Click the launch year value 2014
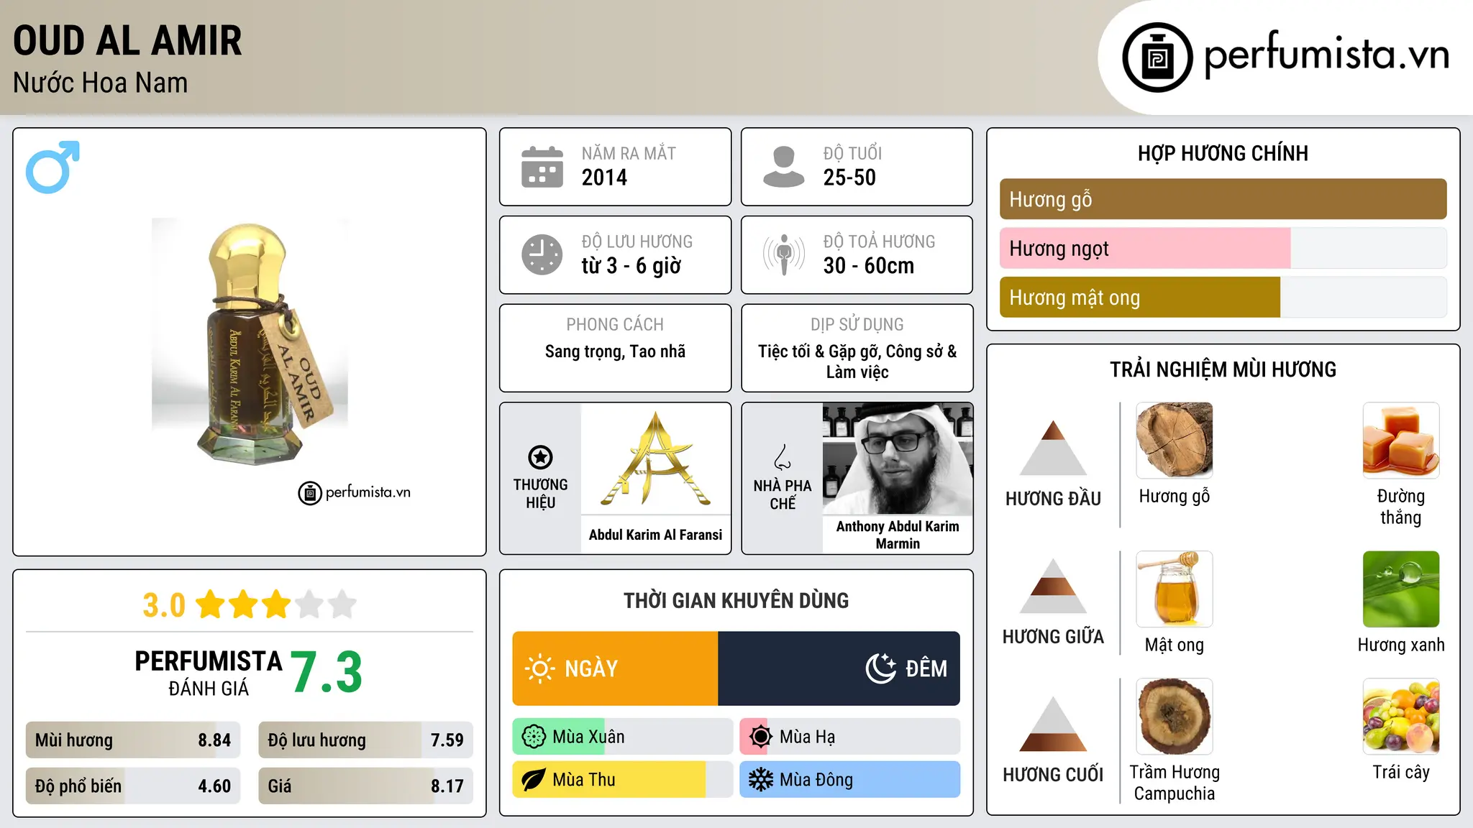This screenshot has width=1473, height=828. point(604,178)
